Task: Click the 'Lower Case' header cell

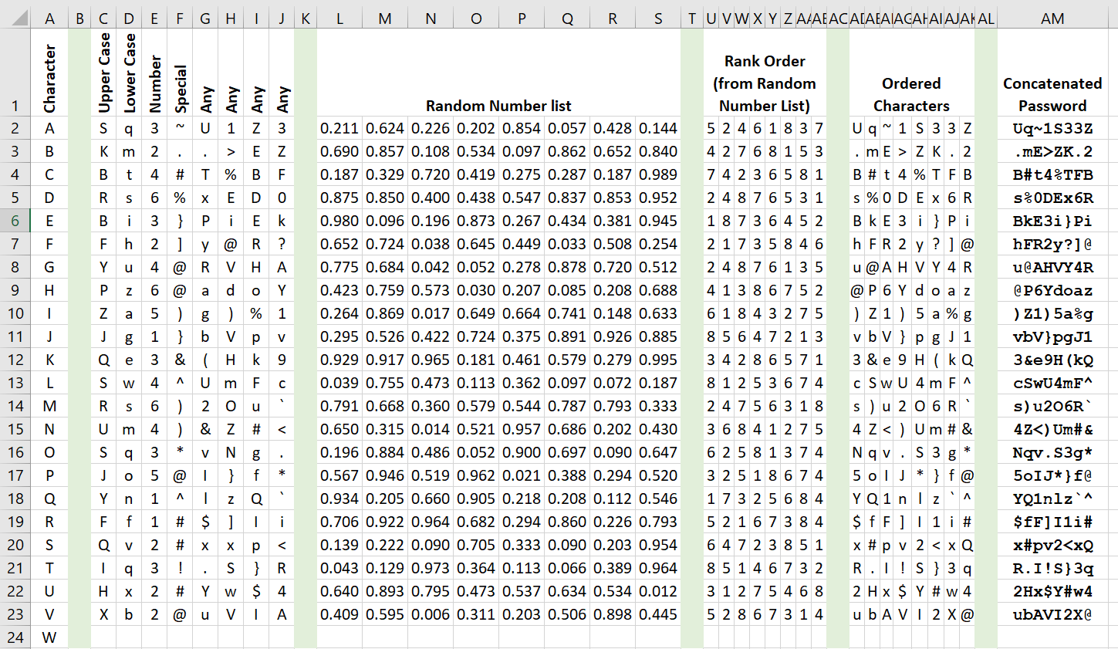Action: (x=129, y=73)
